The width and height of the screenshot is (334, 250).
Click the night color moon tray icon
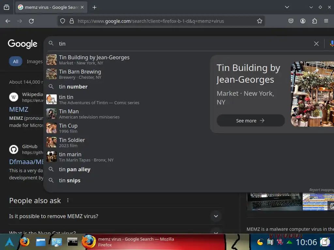click(260, 242)
